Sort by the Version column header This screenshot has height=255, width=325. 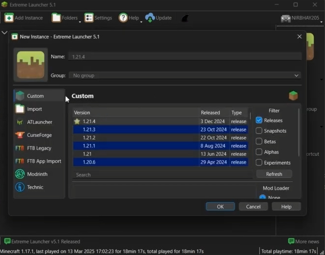136,112
